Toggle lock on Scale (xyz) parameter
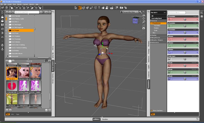Viewport: 204px width, 123px height. (x=197, y=56)
